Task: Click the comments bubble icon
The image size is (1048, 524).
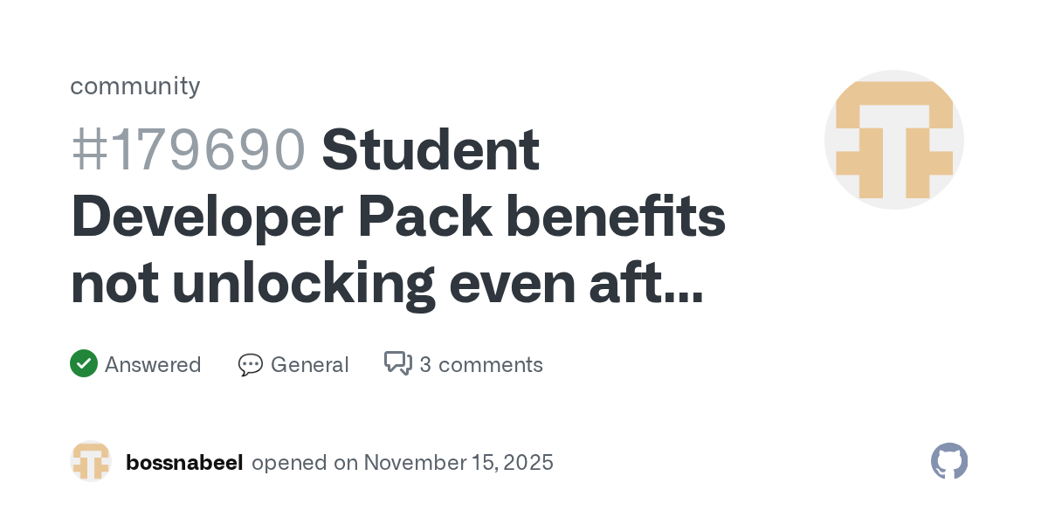Action: (398, 363)
